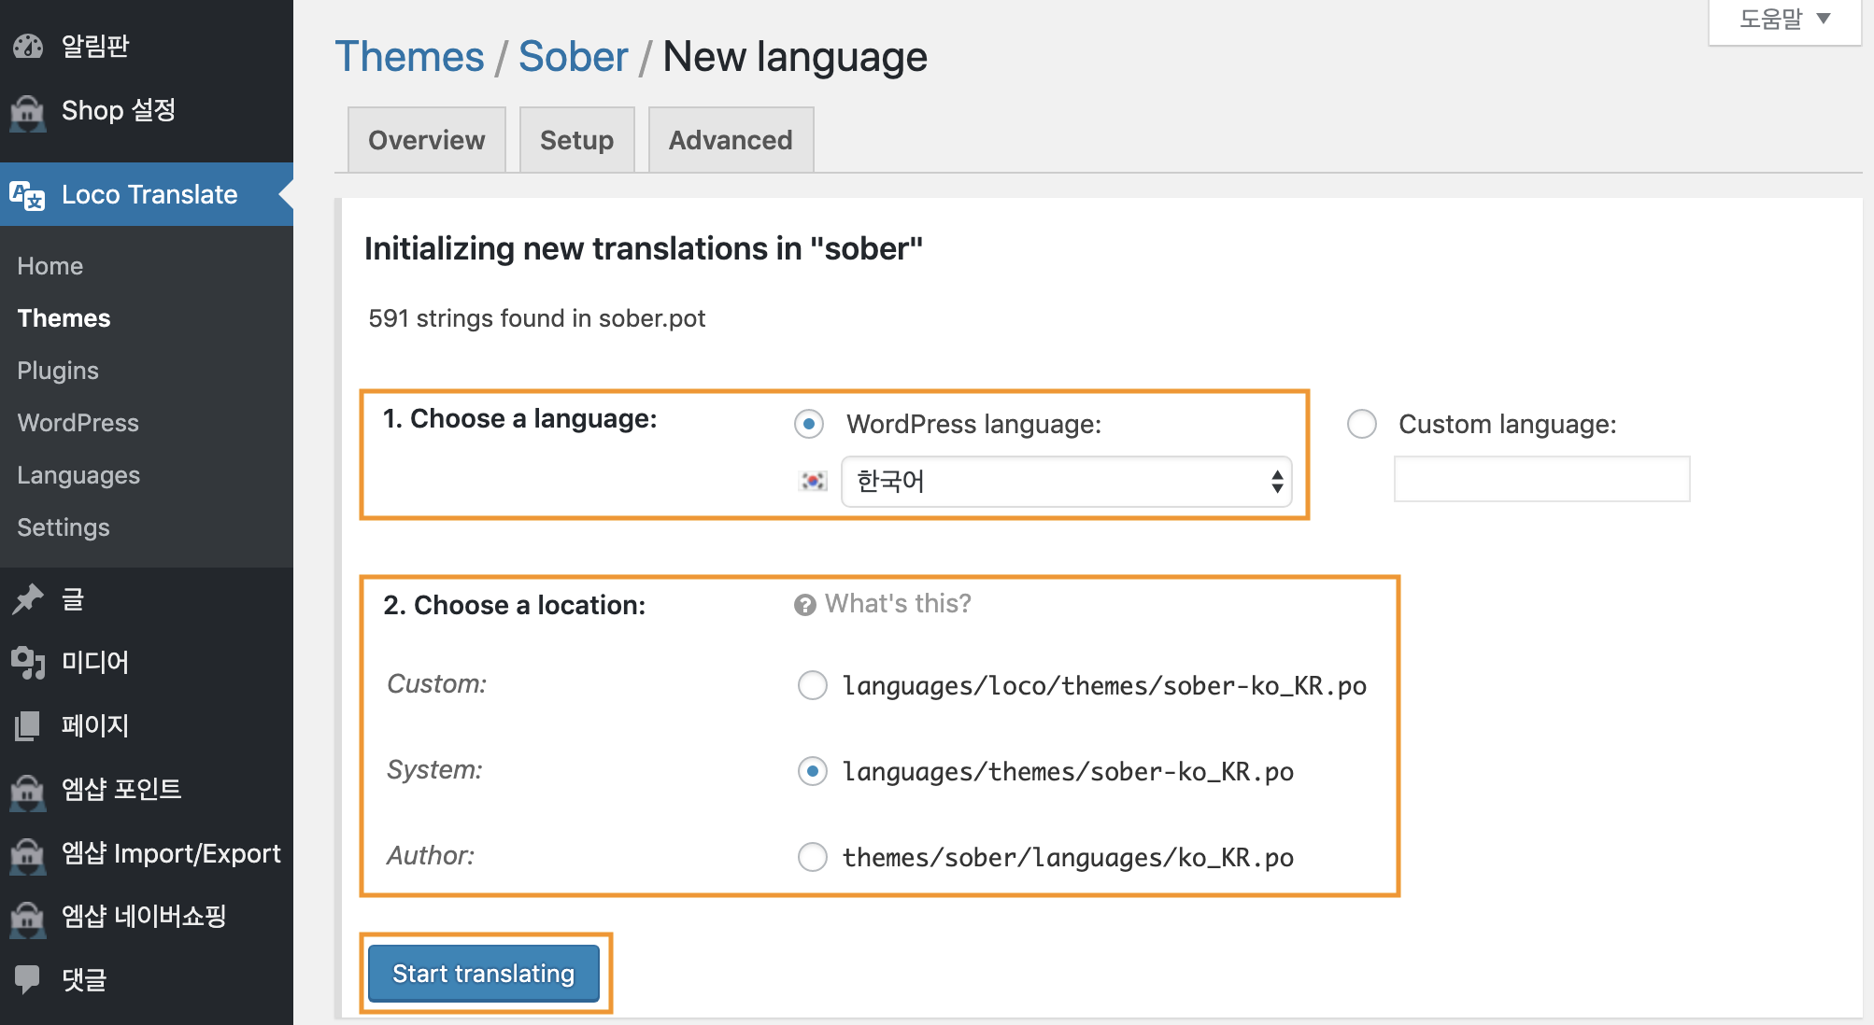This screenshot has width=1874, height=1025.
Task: Switch to the Advanced tab
Action: (x=731, y=140)
